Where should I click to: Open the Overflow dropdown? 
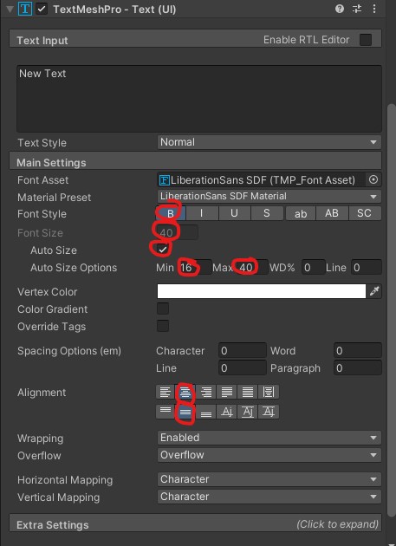(x=269, y=455)
